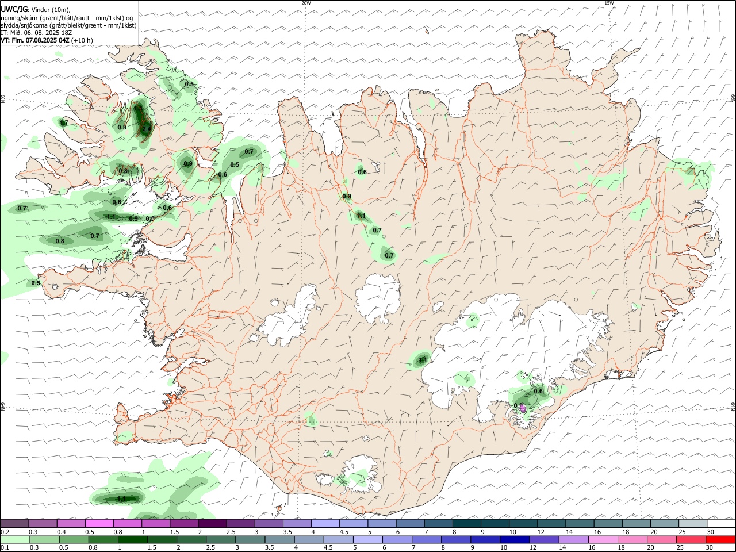Pick the darkest purple snow swatch between 2 and 2.5
Image resolution: width=736 pixels, height=552 pixels.
(x=213, y=523)
